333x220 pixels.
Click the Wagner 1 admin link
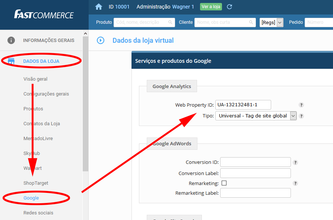click(x=183, y=7)
